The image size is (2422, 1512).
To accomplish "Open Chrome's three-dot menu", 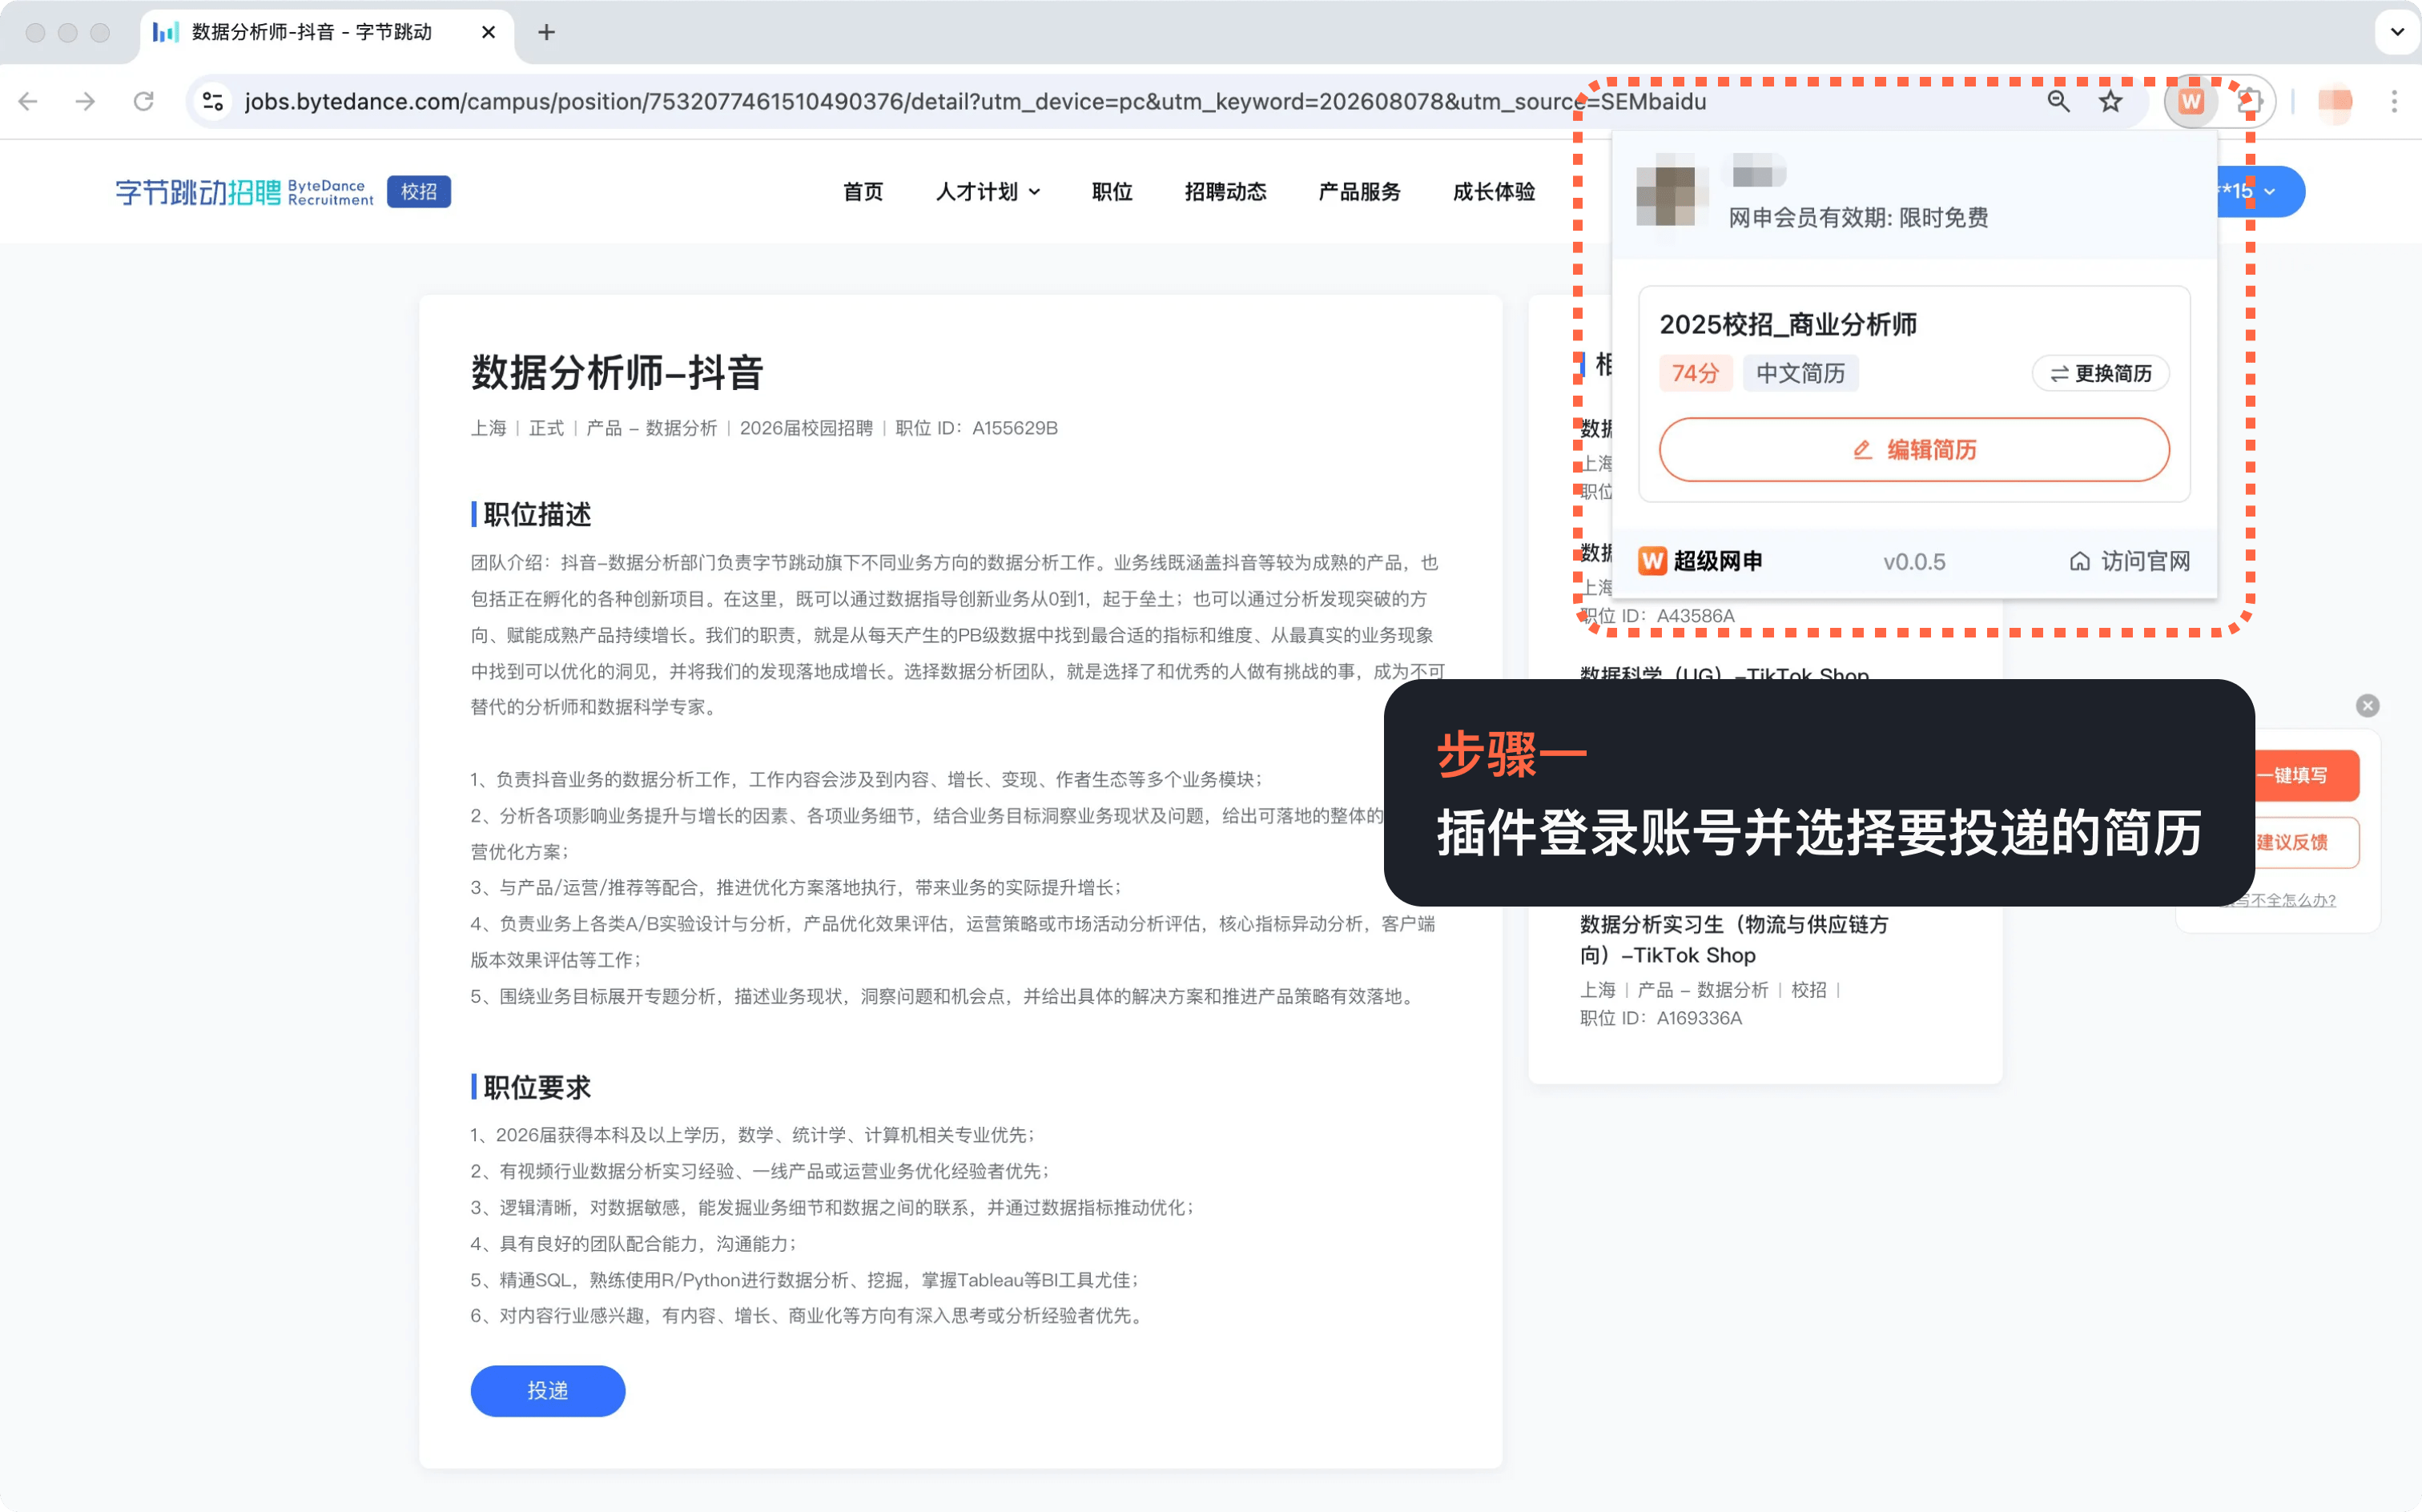I will coord(2394,101).
